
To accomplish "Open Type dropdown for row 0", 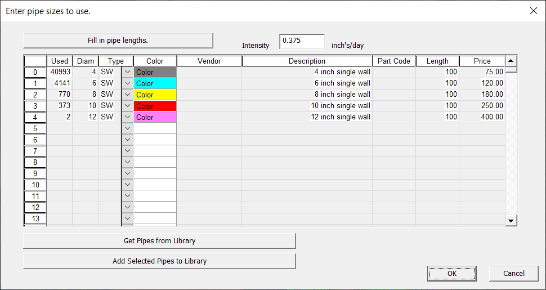I will [x=127, y=72].
